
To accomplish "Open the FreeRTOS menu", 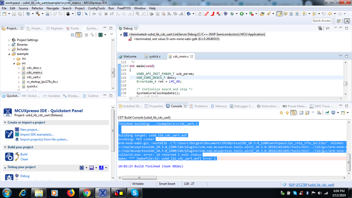I will click(124, 8).
